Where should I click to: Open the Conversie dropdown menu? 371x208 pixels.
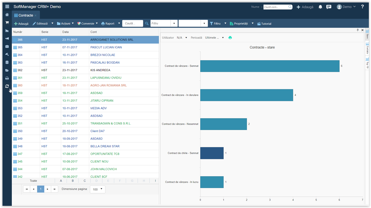(87, 24)
